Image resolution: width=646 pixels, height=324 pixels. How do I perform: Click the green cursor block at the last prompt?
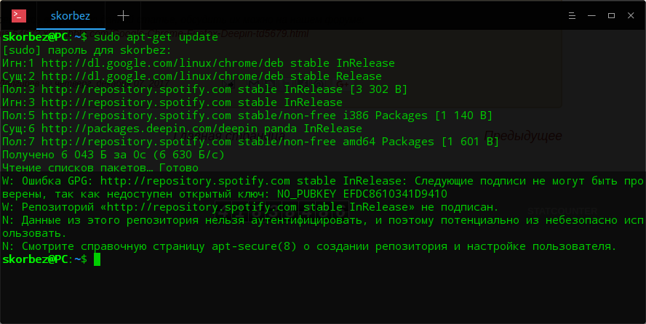pyautogui.click(x=97, y=259)
